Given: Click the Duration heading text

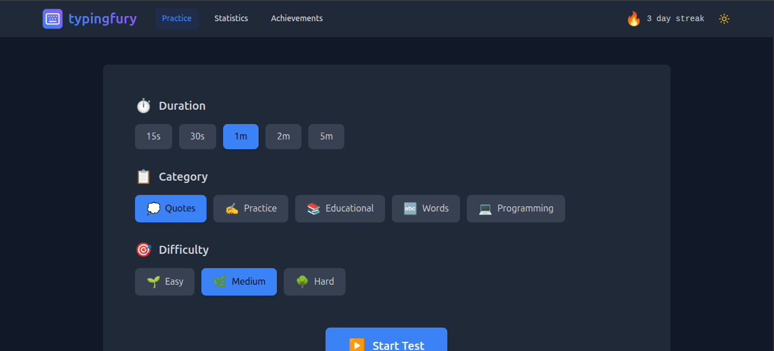Looking at the screenshot, I should coord(182,106).
